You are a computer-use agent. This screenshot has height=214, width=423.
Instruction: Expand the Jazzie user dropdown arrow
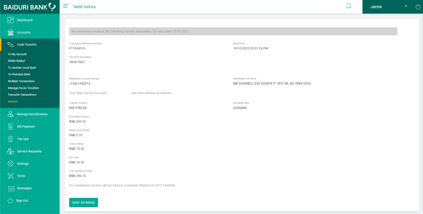(406, 6)
